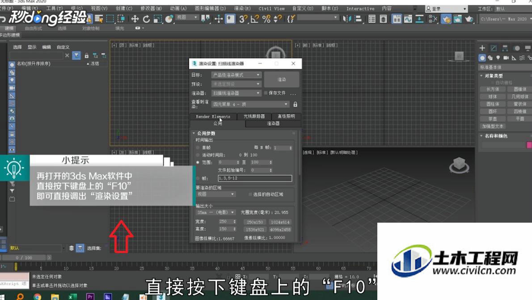
Task: Open the Create tab plus icon
Action: click(x=482, y=48)
